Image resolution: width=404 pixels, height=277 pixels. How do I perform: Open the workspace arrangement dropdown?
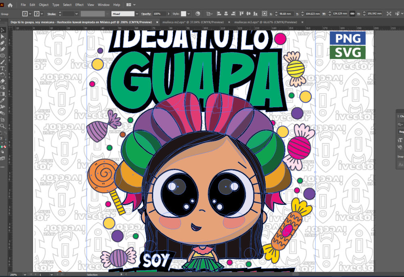[131, 5]
